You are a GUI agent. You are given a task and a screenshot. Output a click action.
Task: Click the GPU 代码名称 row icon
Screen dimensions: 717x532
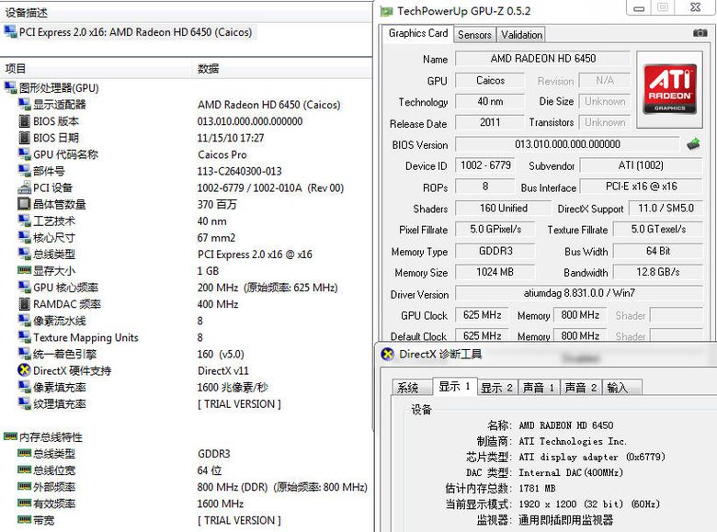[24, 154]
